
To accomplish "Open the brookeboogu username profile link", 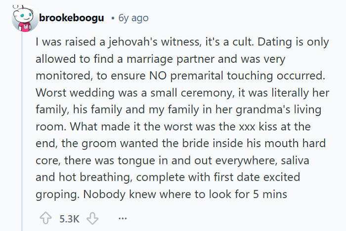I will pos(71,18).
